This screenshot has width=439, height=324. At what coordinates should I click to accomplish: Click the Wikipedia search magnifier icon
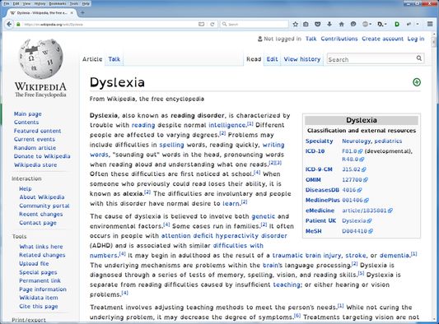tap(419, 58)
